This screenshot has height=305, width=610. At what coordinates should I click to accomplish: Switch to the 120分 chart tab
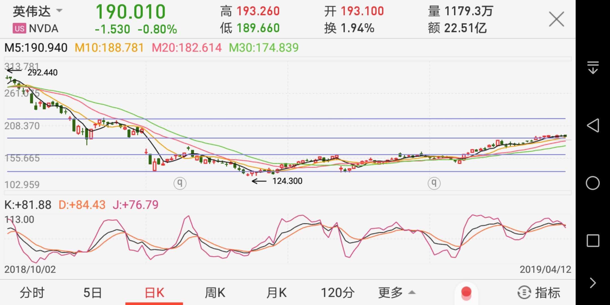(x=338, y=293)
